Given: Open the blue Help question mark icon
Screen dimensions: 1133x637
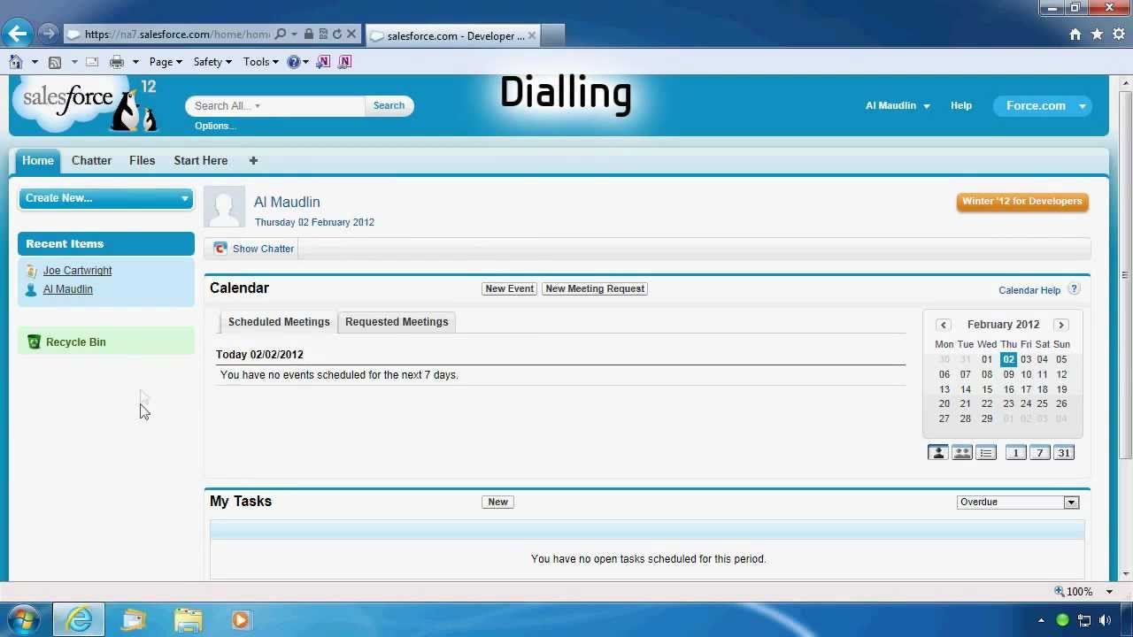Looking at the screenshot, I should [x=294, y=62].
